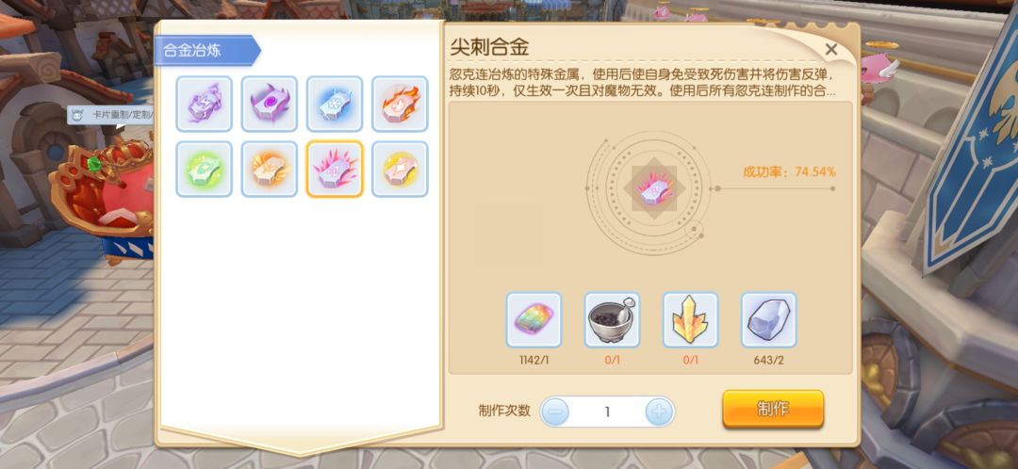The image size is (1018, 469).
Task: Select the 合金冶炼 tab label
Action: (192, 51)
